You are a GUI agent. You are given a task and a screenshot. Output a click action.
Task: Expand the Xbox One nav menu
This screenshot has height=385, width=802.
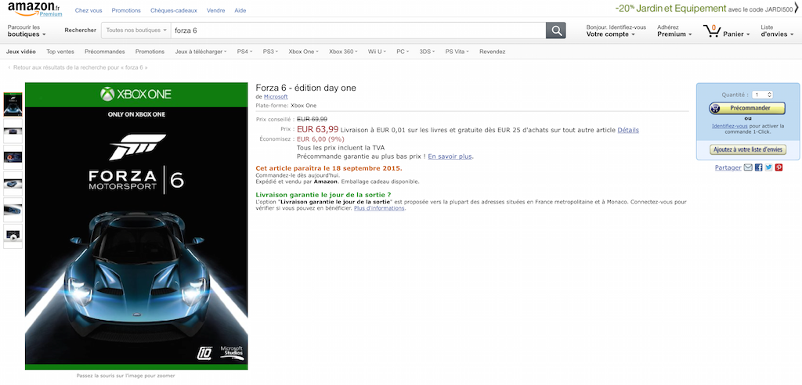[304, 52]
